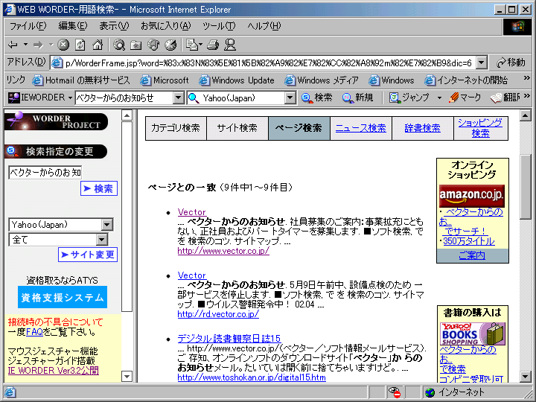Open the http://rd.vector.co.jp/ result link
This screenshot has width=536, height=402.
point(218,314)
